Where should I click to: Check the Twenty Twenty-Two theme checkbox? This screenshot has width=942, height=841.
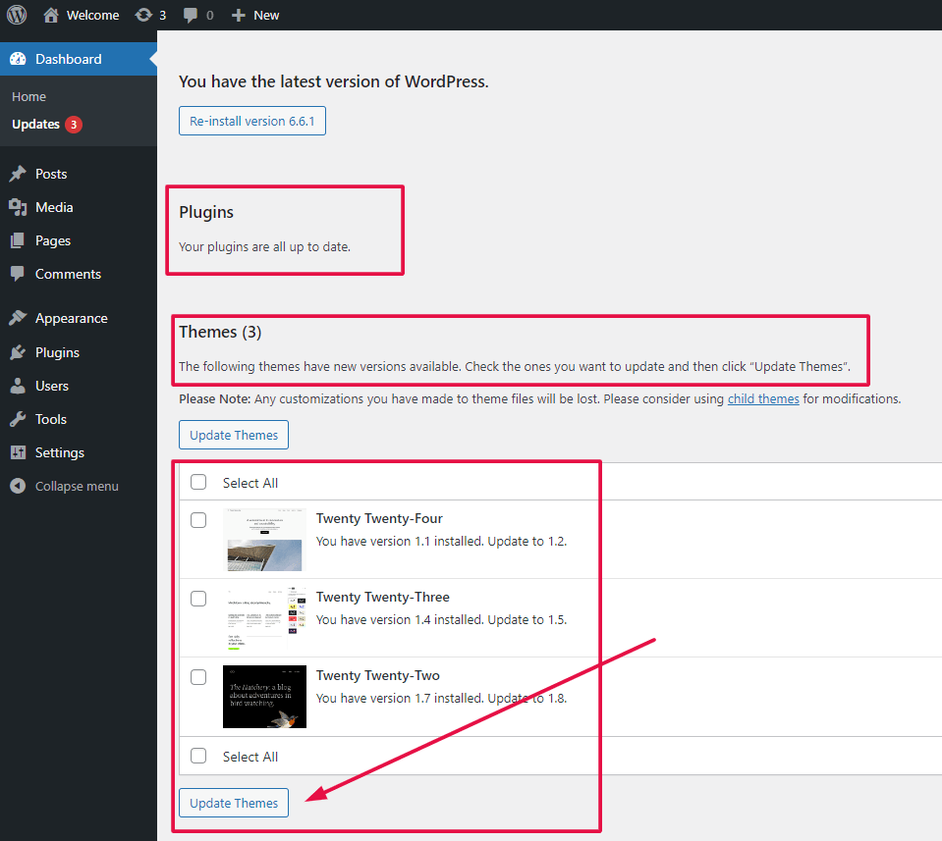[x=198, y=677]
